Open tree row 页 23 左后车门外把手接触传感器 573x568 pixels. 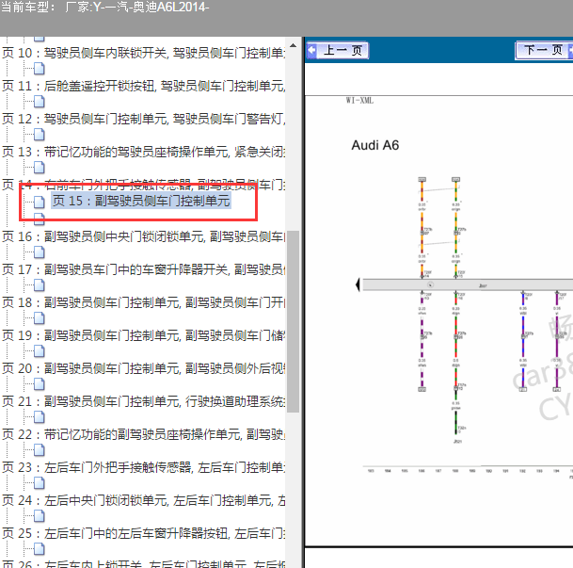pyautogui.click(x=143, y=467)
